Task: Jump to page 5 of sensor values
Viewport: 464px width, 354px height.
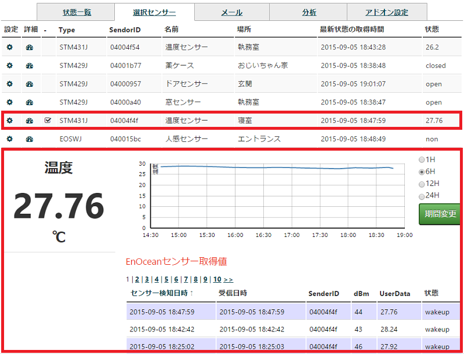Action: [x=166, y=279]
